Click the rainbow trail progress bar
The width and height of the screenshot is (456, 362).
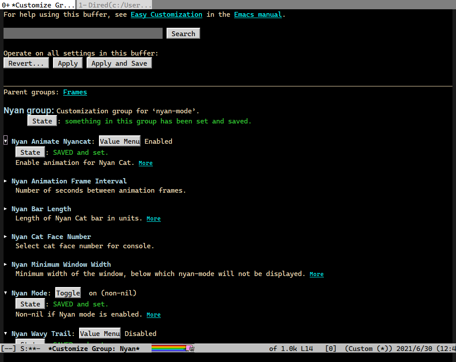point(169,348)
